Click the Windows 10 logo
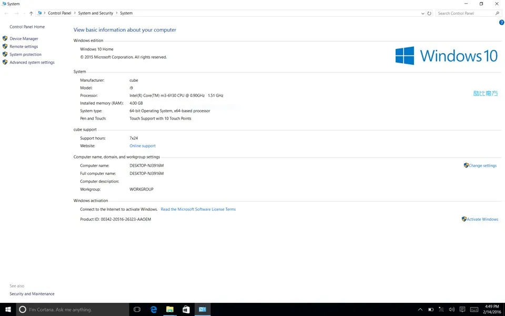The width and height of the screenshot is (505, 316). 447,55
